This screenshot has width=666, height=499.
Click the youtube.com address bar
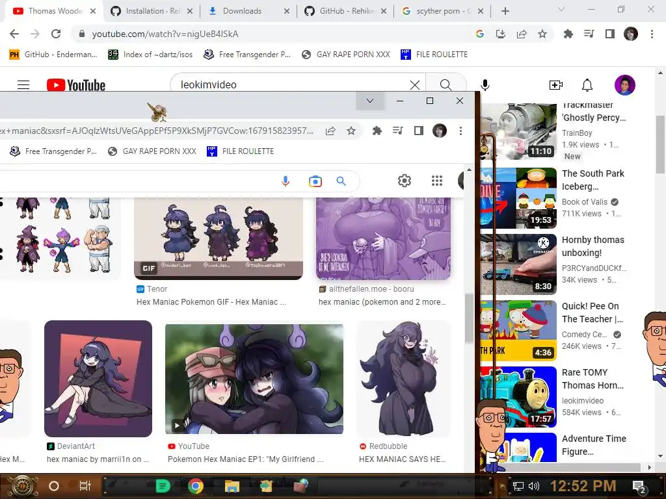click(272, 34)
